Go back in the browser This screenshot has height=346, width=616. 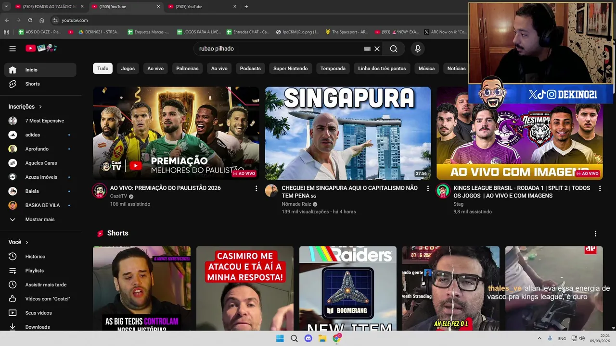[7, 20]
